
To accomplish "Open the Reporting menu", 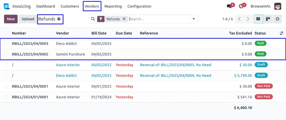I will pos(113,6).
